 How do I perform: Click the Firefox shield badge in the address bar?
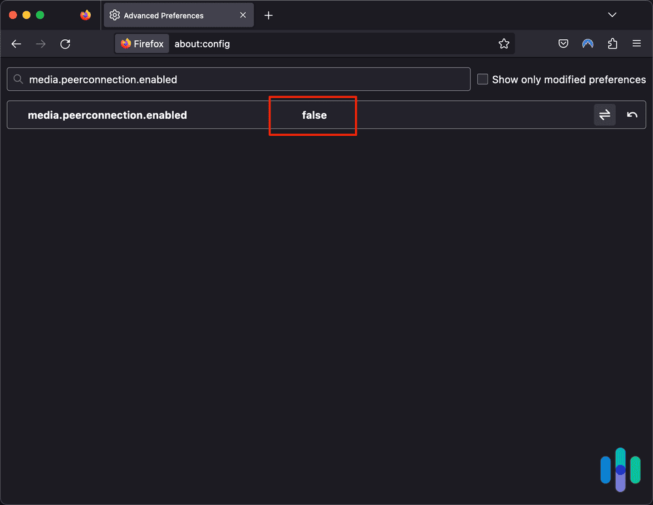pos(126,43)
